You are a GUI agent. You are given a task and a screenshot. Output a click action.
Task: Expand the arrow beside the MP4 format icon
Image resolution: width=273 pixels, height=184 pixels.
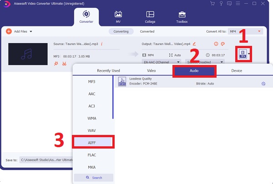click(x=249, y=54)
